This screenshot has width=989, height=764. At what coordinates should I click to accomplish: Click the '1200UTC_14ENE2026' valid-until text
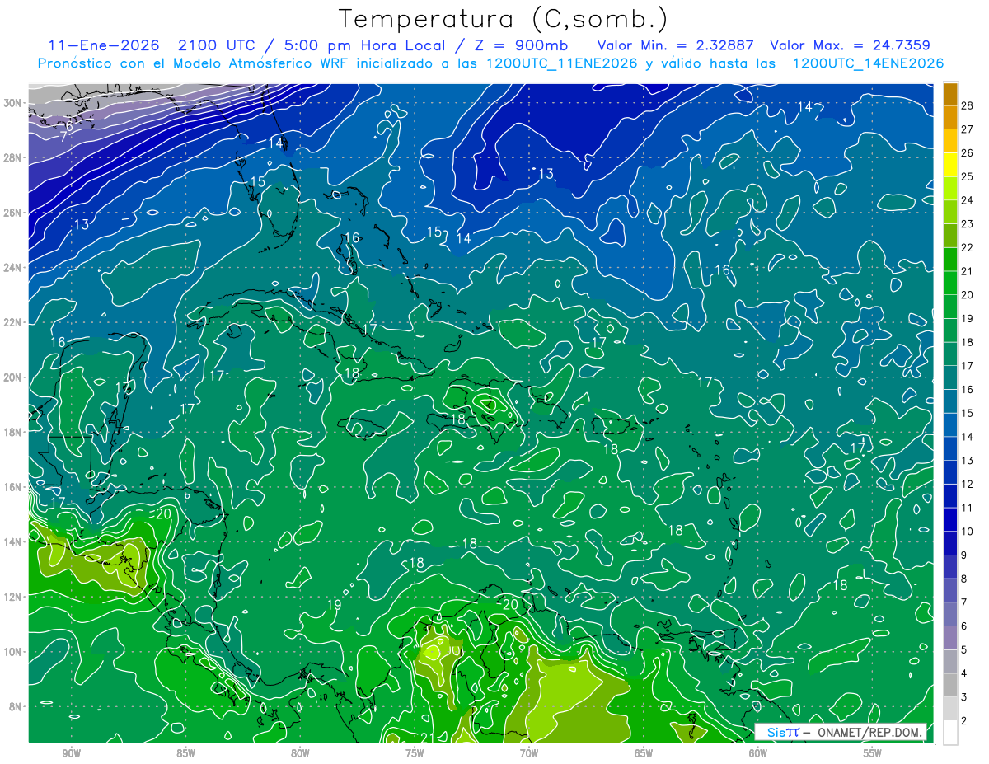click(868, 63)
